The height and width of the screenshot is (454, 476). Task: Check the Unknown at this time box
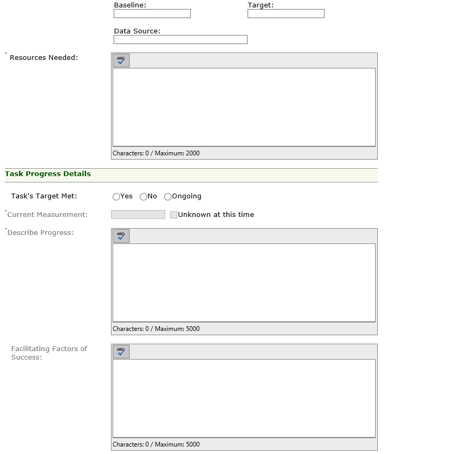[174, 215]
